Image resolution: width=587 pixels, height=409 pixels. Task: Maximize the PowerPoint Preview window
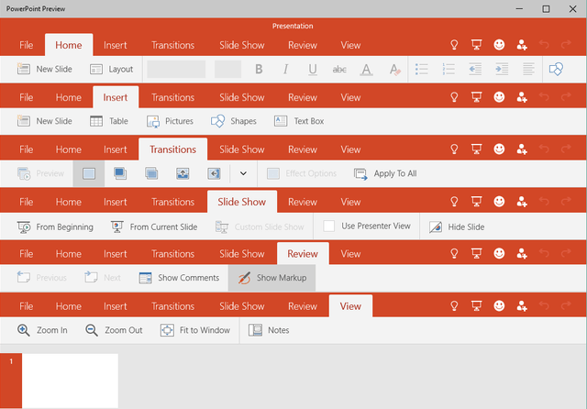pos(546,8)
